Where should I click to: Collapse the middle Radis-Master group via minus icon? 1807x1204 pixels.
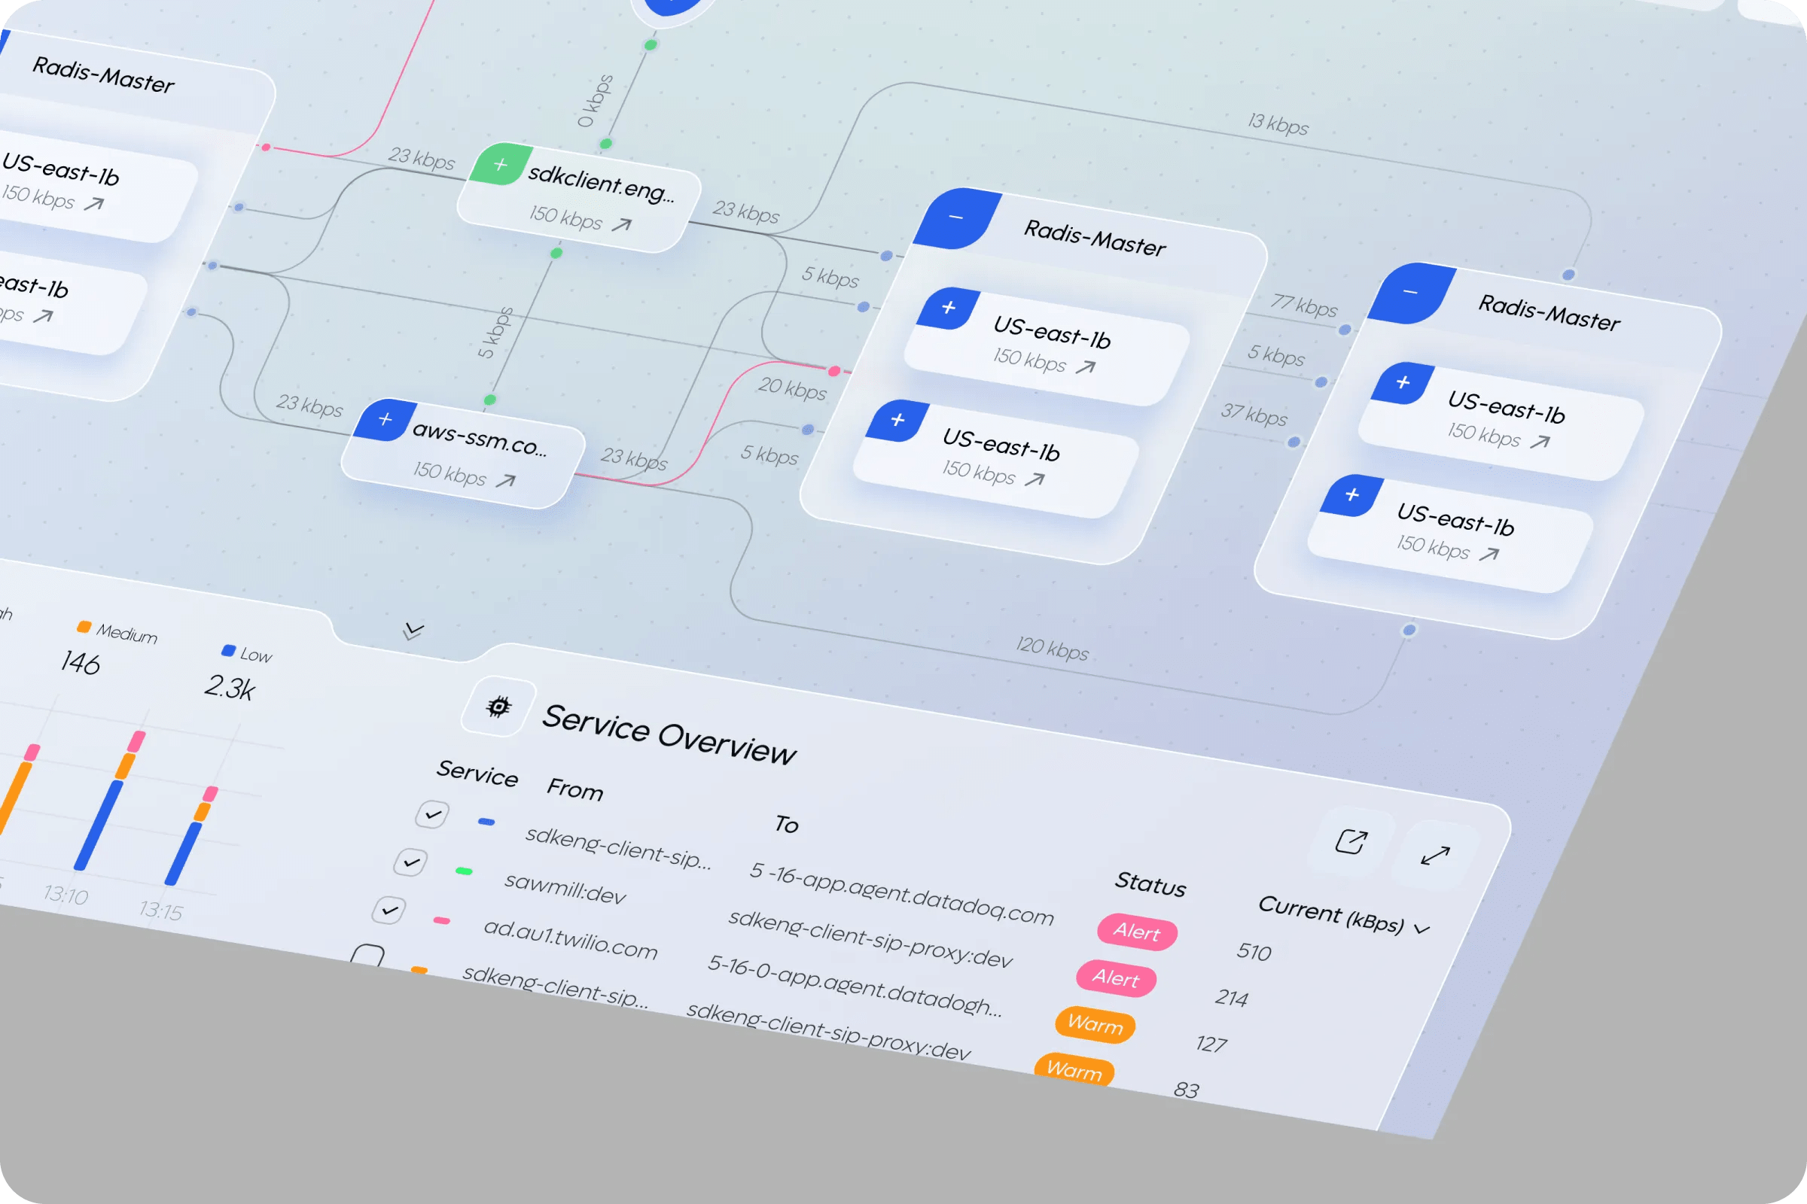pos(955,219)
